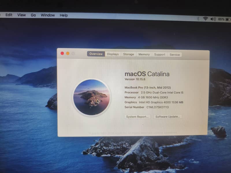Click the 2.5 GHz Dual-Core processor value

click(162, 93)
